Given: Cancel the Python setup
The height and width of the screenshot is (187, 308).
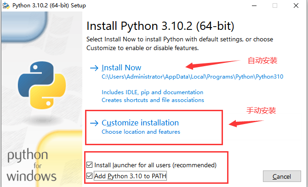Looking at the screenshot, I should click(x=282, y=176).
